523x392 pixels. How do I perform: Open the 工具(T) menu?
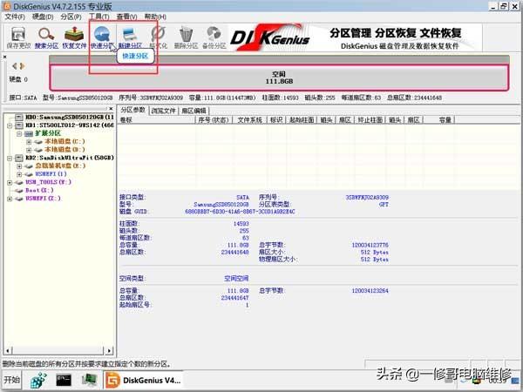(x=99, y=17)
